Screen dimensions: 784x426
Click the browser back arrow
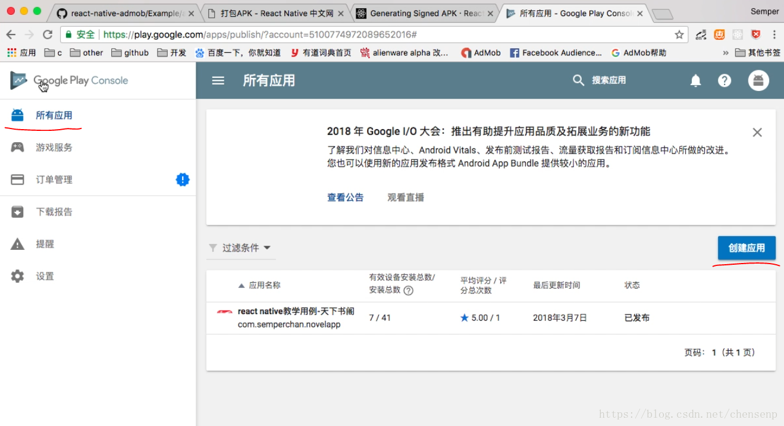click(11, 35)
